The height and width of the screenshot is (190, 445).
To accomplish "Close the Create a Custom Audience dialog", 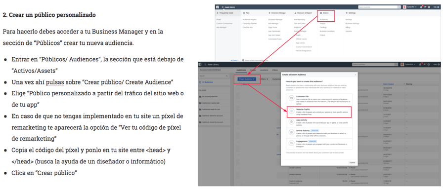I will point(355,75).
